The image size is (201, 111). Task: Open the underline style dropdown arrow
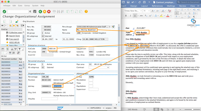(138, 16)
